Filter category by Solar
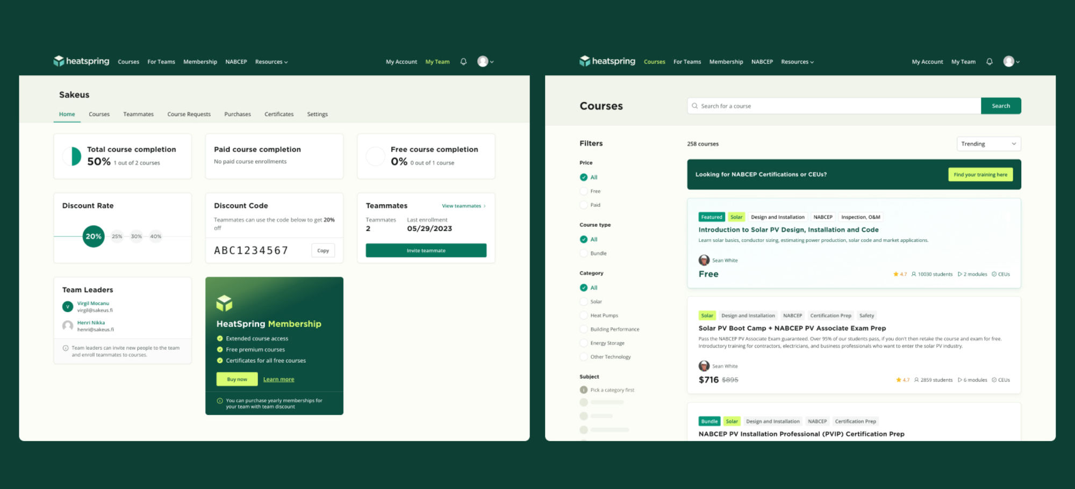1075x489 pixels. 584,301
